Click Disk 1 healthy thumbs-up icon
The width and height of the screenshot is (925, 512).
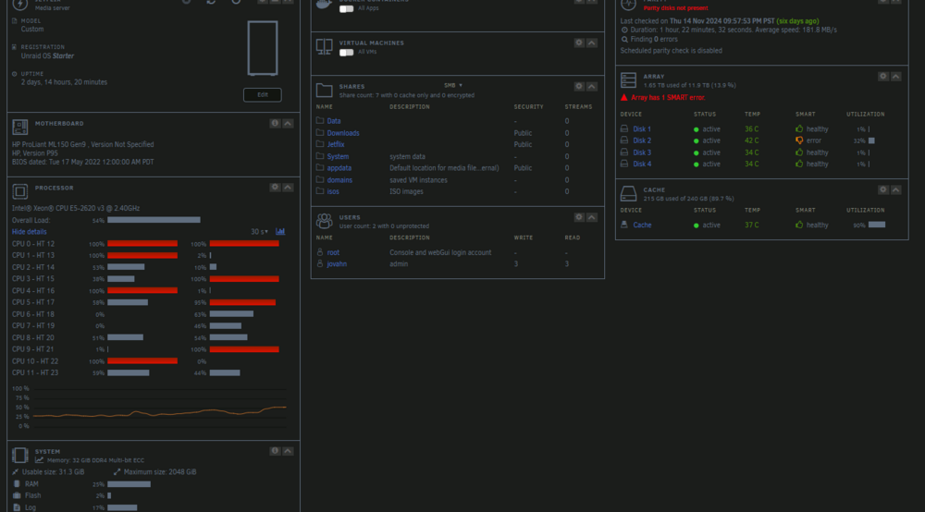pos(799,128)
